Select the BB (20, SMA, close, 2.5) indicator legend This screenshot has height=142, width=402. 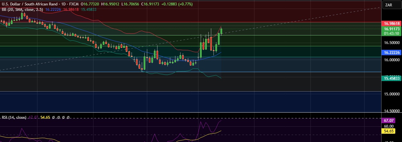pyautogui.click(x=23, y=10)
